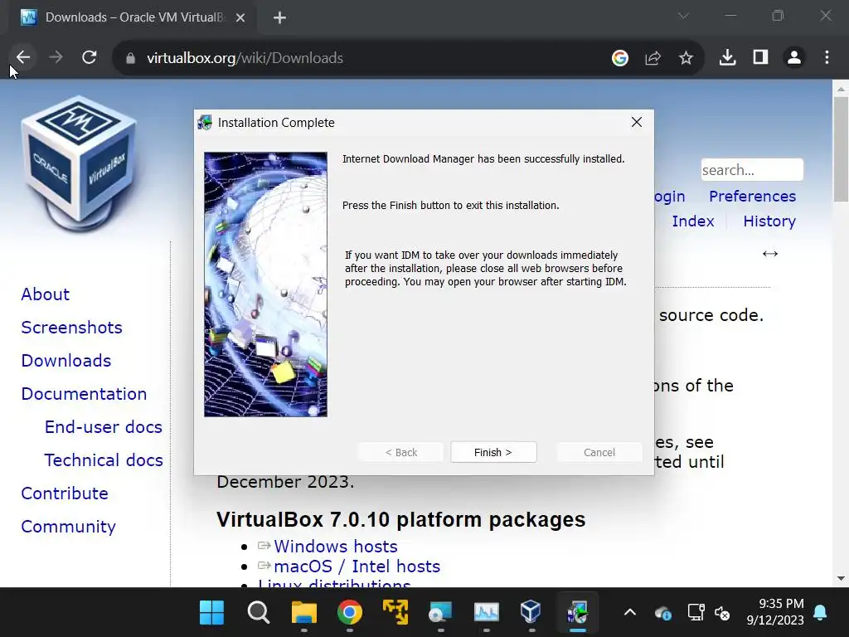Click the IDM icon in dialog title

pos(206,123)
